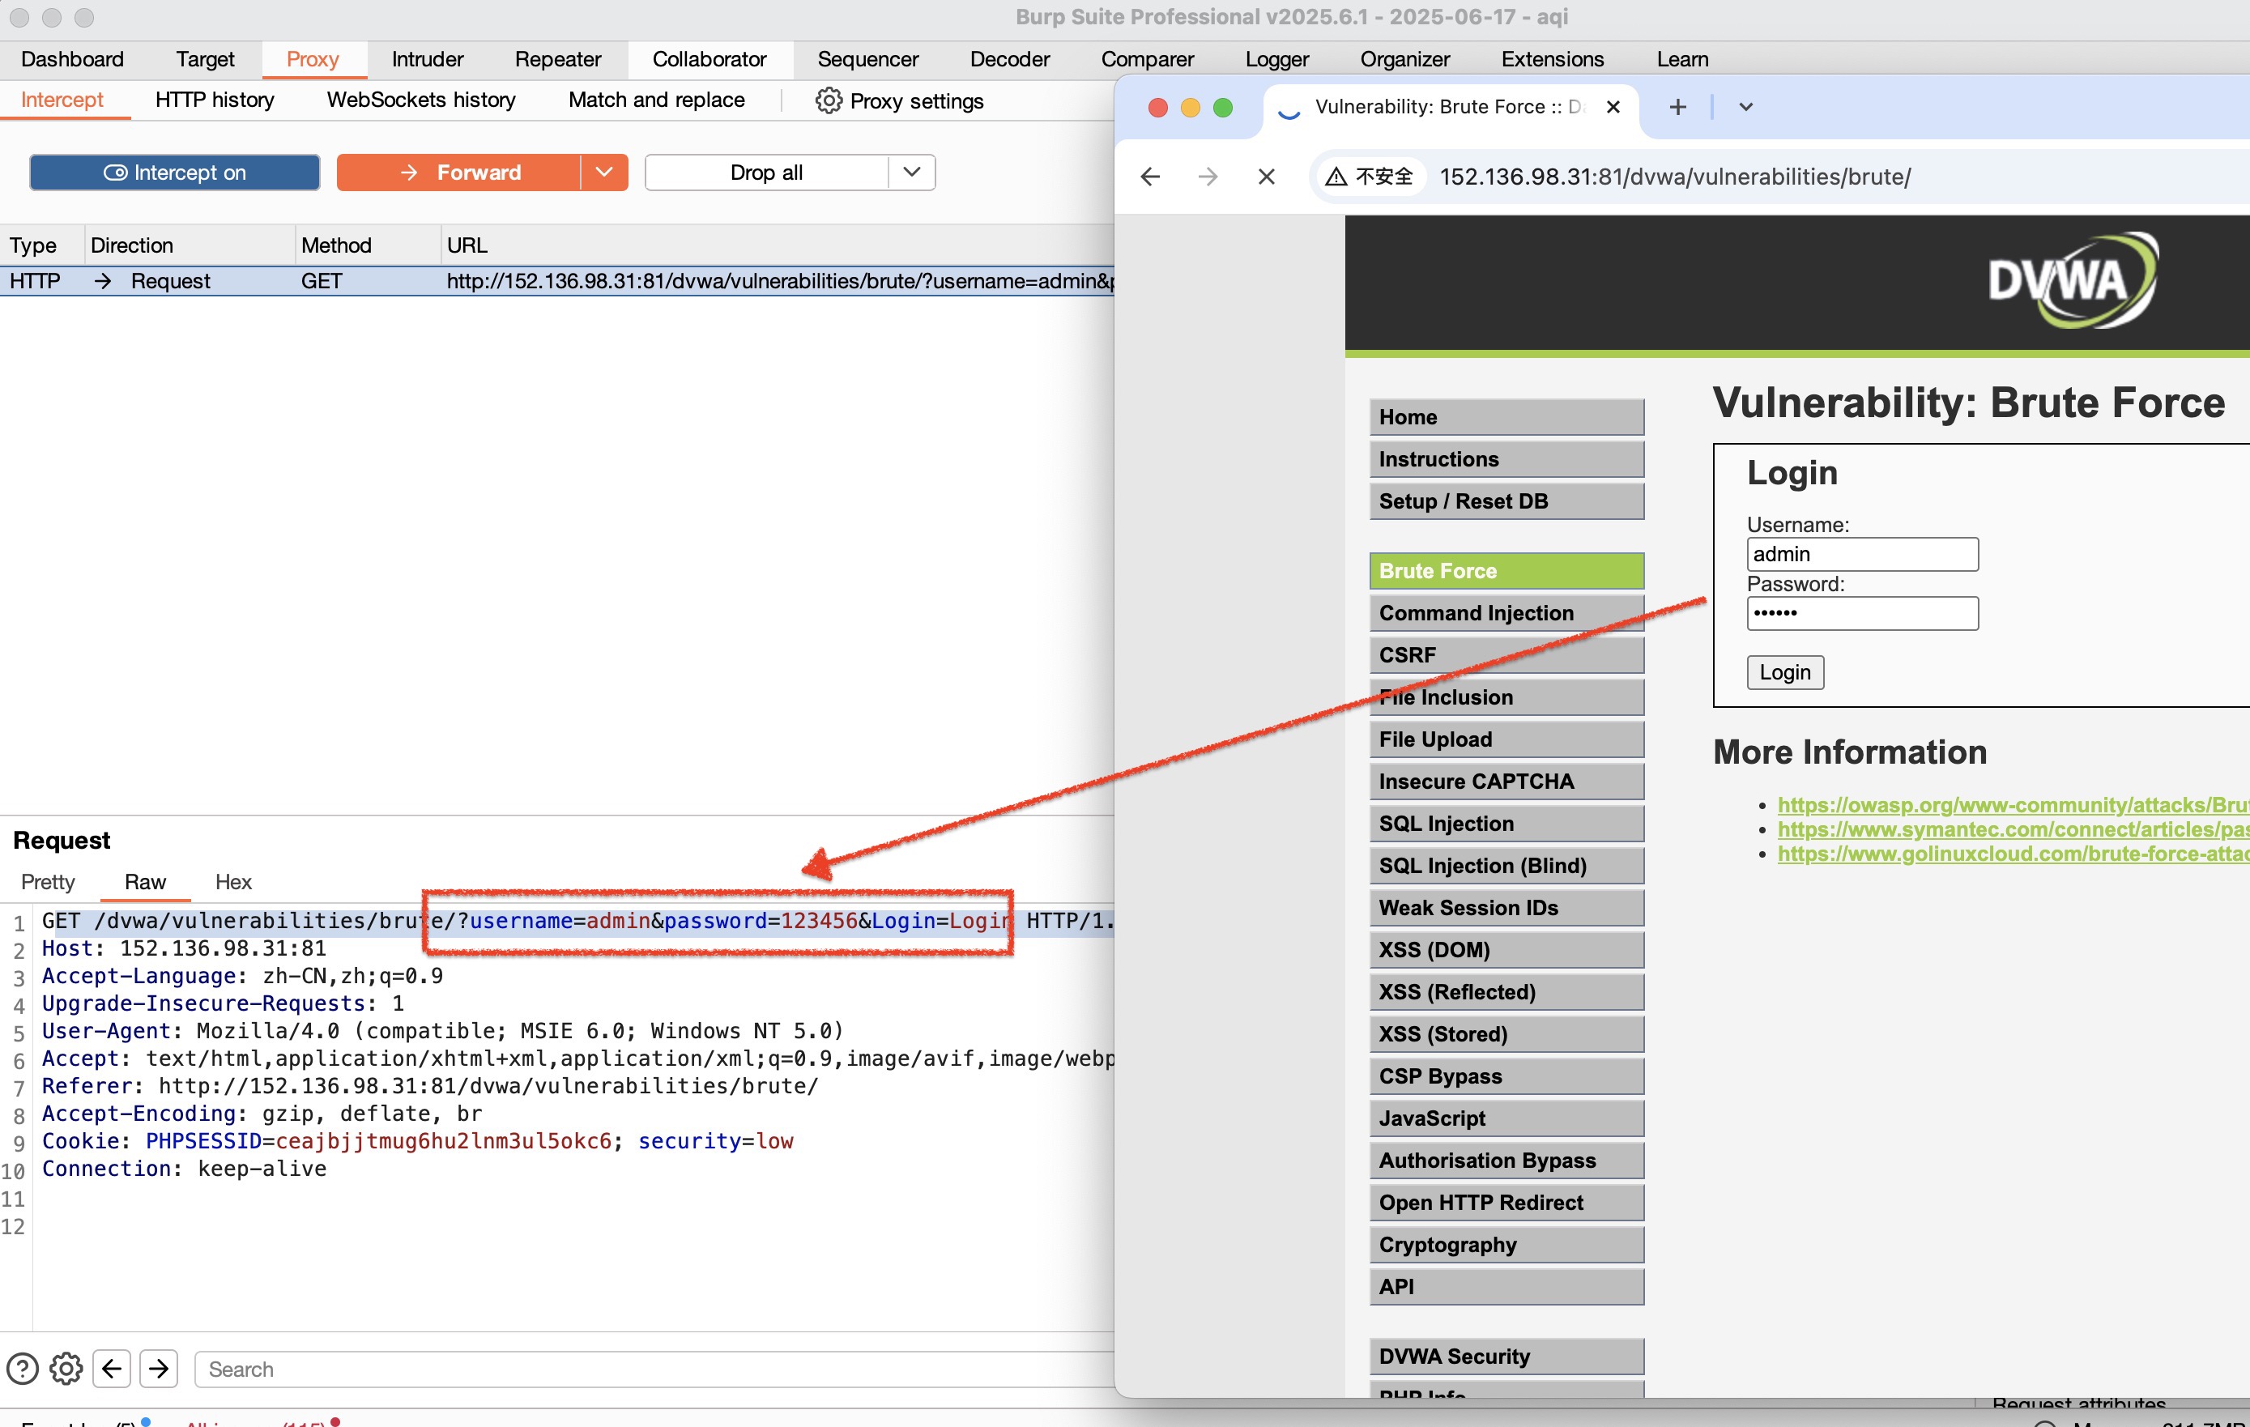This screenshot has height=1427, width=2250.
Task: Open DVWA Instructions menu item
Action: [1506, 460]
